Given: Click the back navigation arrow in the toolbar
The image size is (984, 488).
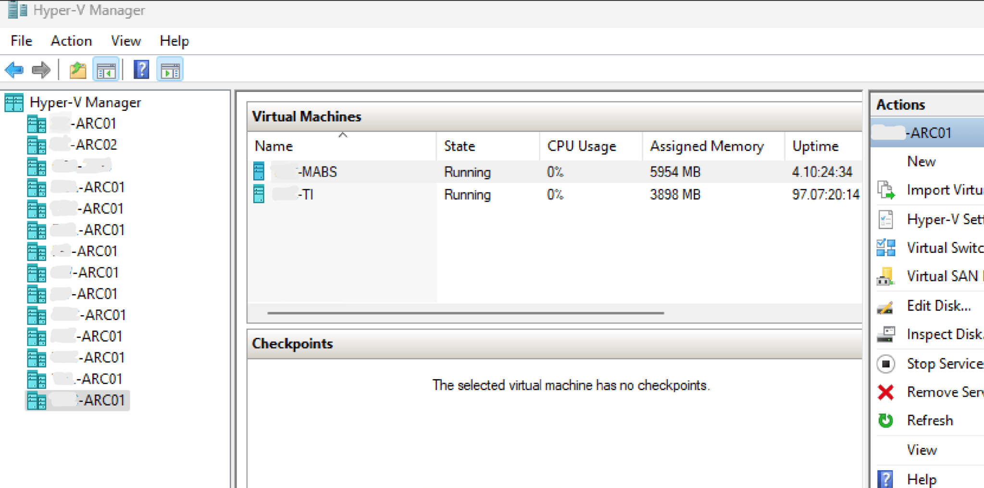Looking at the screenshot, I should [x=14, y=70].
